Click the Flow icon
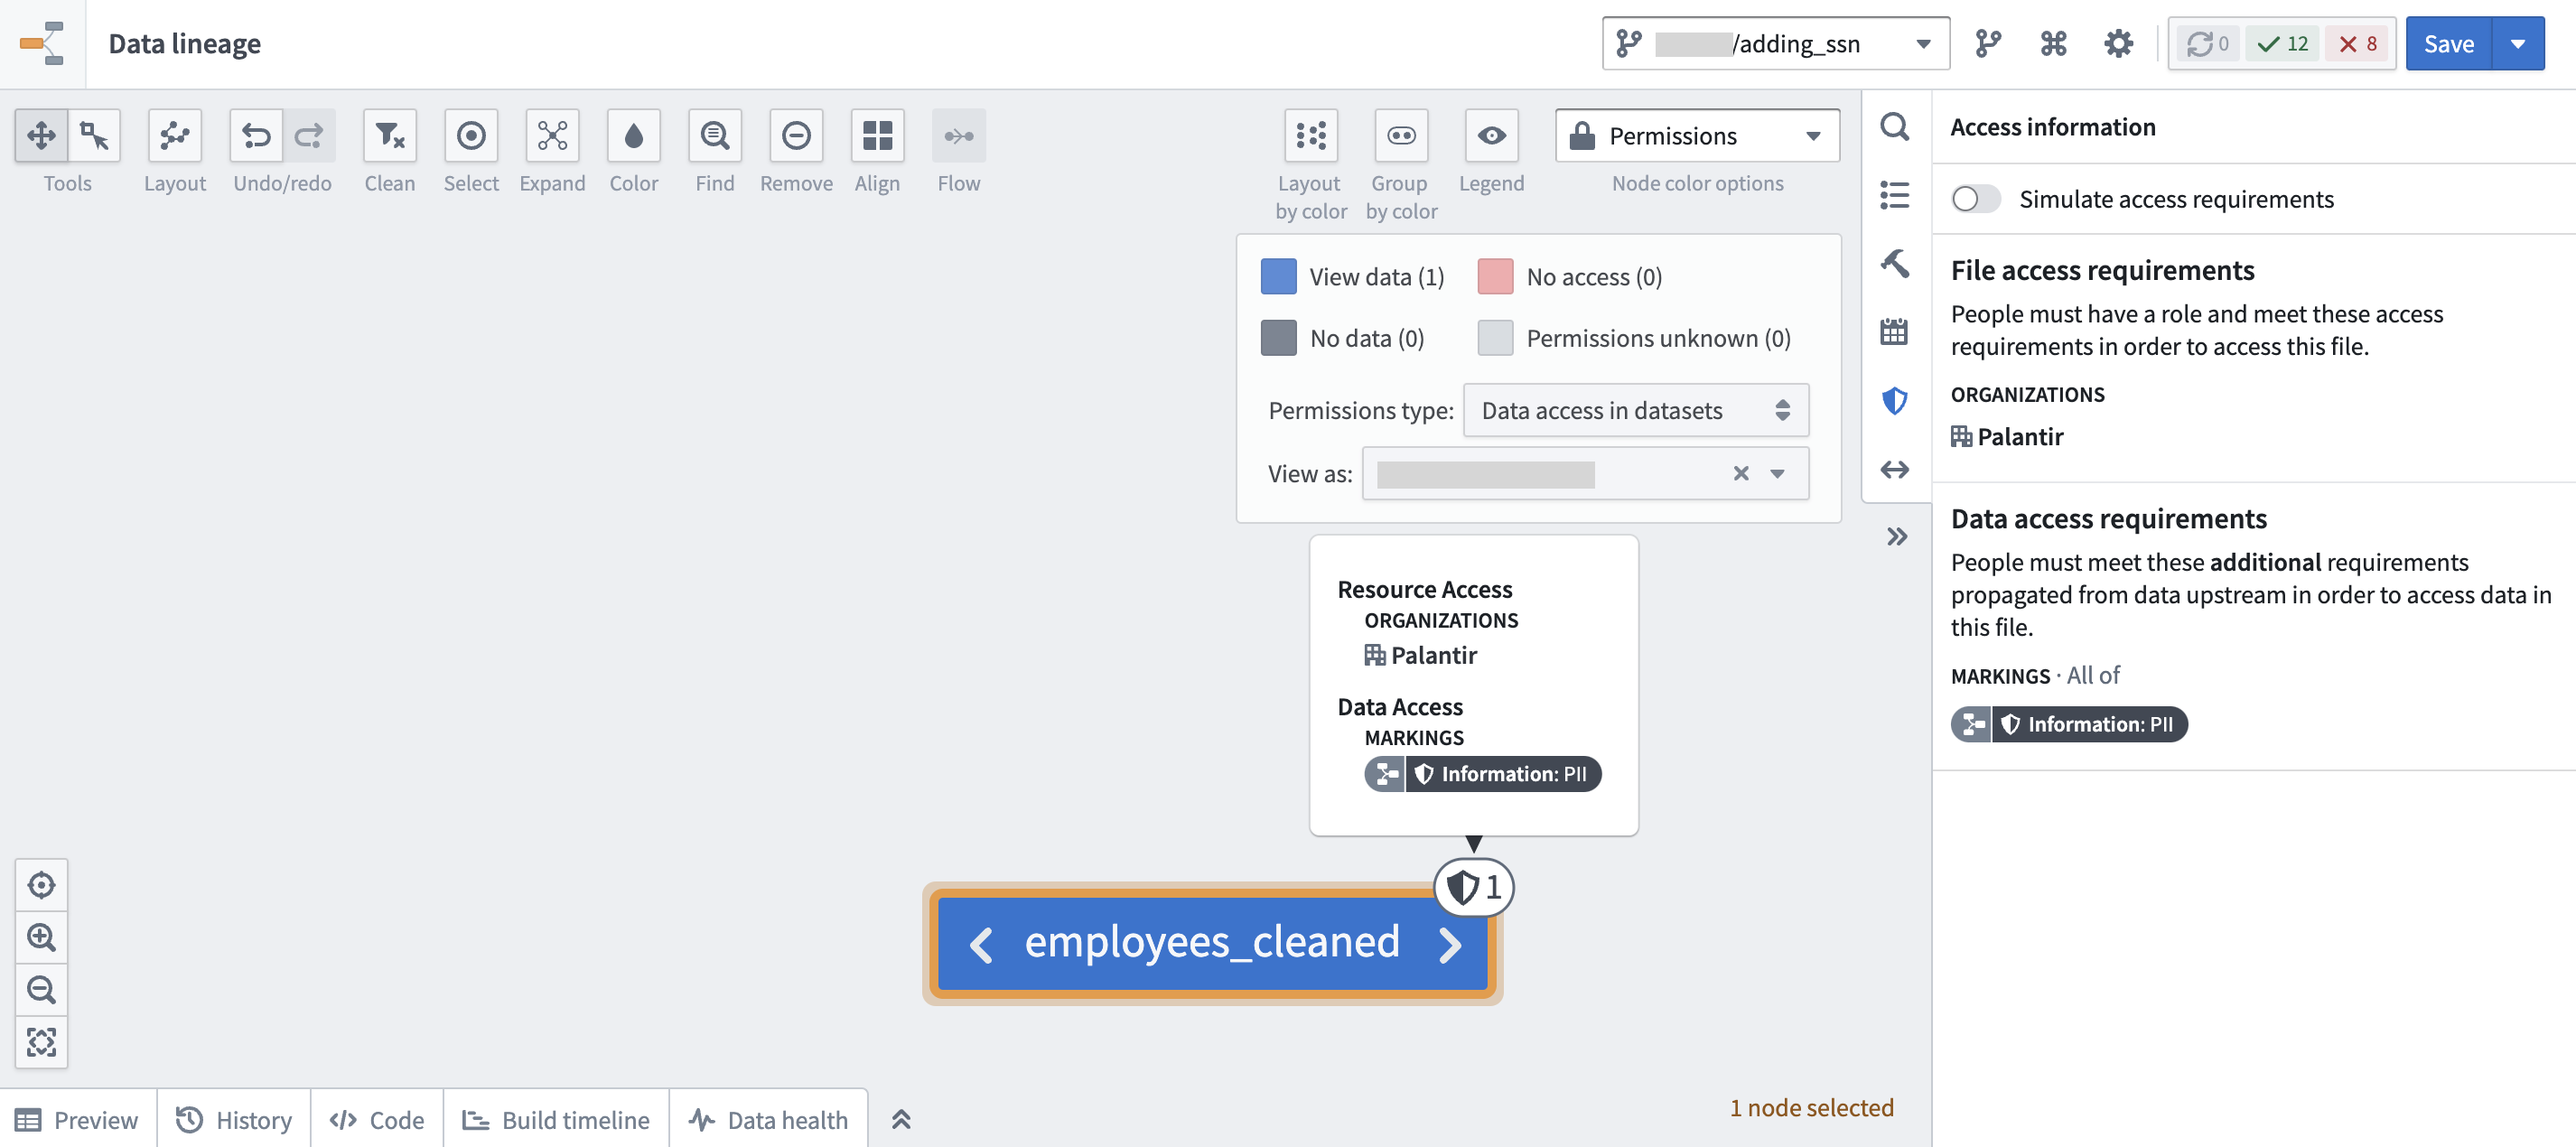2576x1147 pixels. [959, 135]
